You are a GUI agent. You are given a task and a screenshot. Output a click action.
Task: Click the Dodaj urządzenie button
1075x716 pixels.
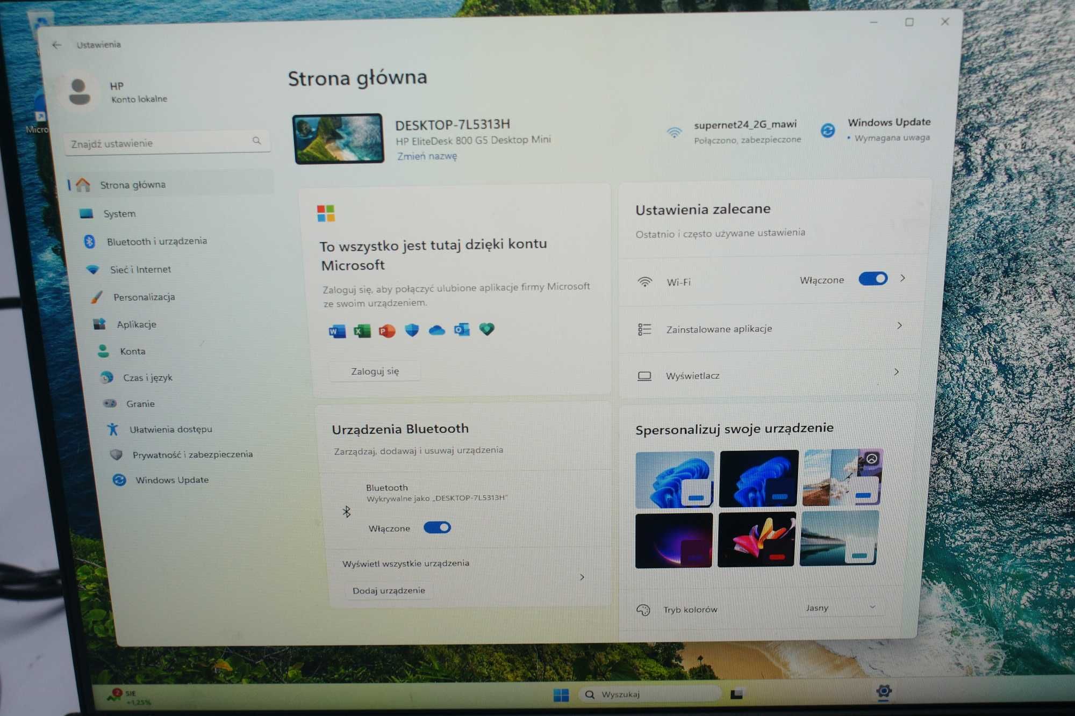389,590
